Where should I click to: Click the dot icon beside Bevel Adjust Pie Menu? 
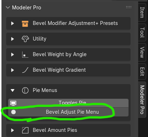point(13,112)
